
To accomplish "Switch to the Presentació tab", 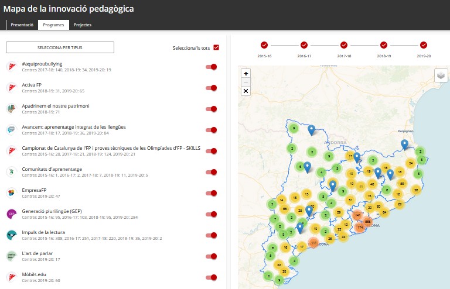I will point(22,25).
